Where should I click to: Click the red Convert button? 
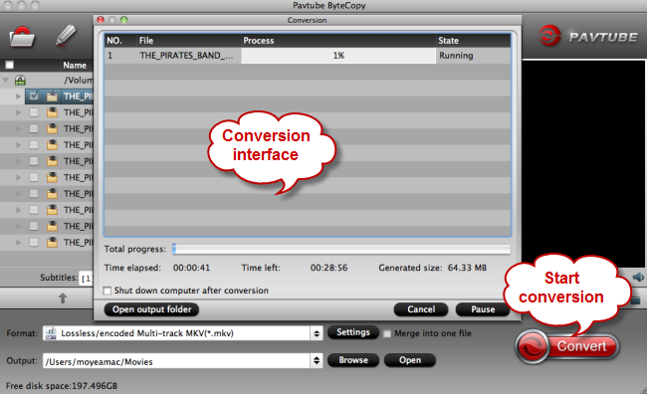(567, 346)
